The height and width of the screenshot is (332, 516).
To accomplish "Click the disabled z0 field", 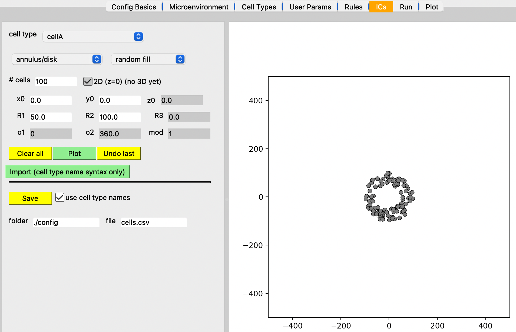I will tap(181, 100).
